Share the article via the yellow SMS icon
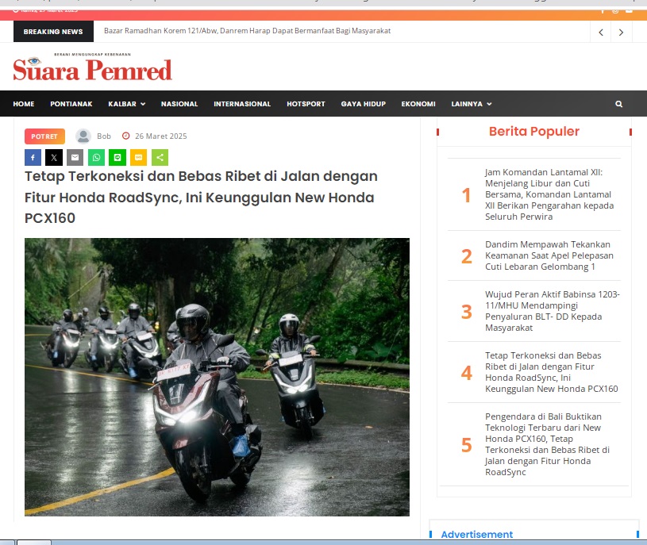The width and height of the screenshot is (647, 545). tap(139, 158)
